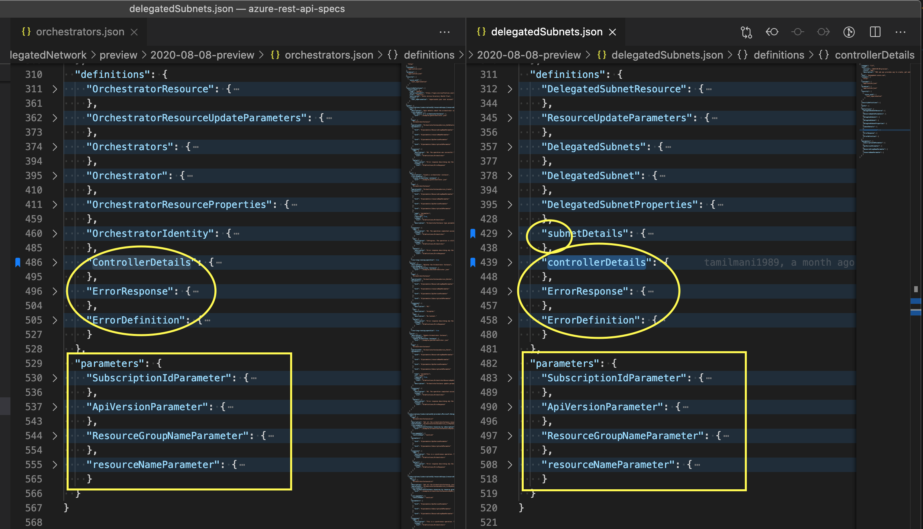
Task: Open more actions menu in right editor group
Action: (x=901, y=32)
